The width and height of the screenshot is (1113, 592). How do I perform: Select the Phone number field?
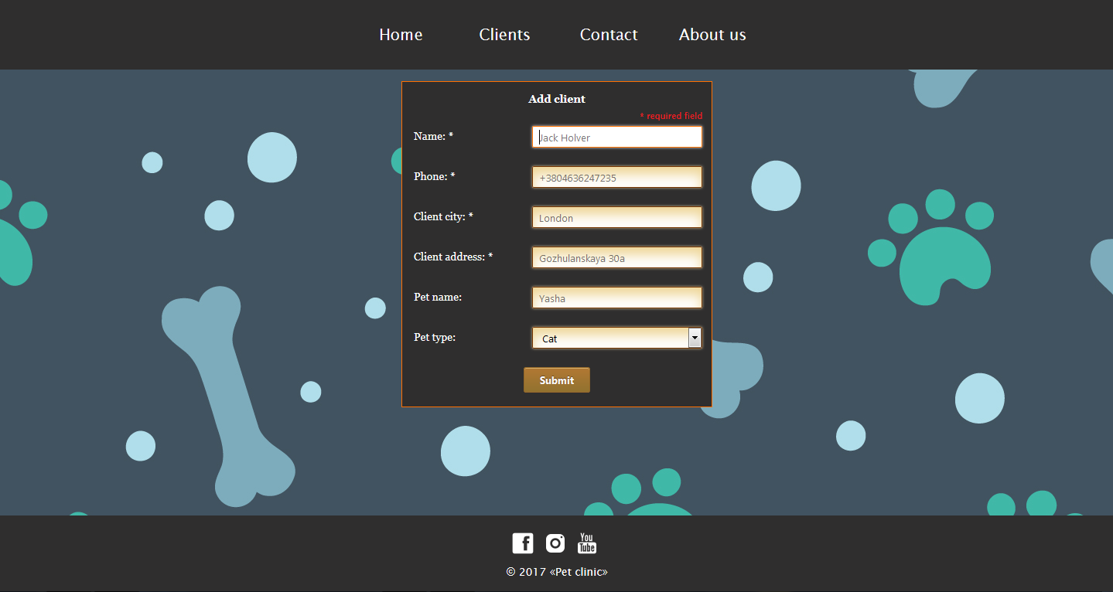616,176
